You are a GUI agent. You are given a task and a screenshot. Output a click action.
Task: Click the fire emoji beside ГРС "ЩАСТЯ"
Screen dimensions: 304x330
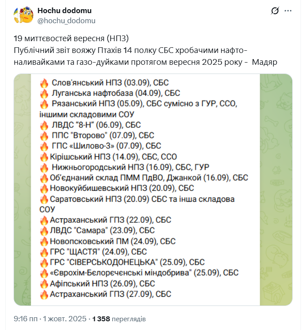pos(44,252)
